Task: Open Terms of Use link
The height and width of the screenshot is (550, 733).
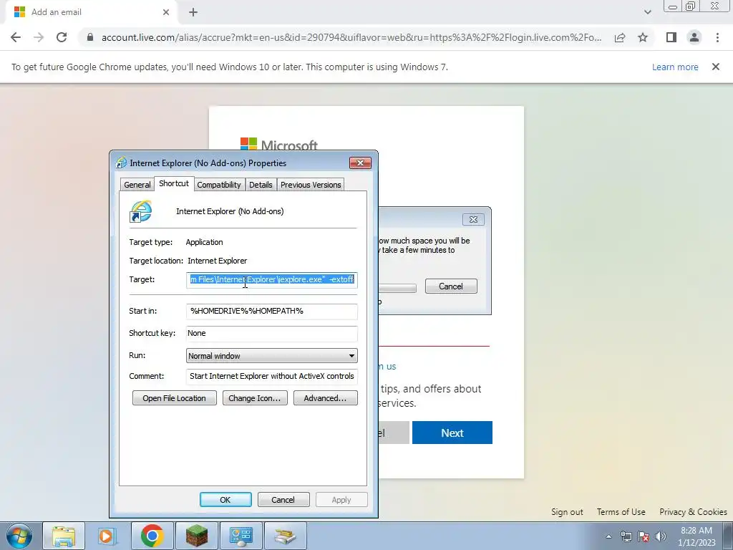Action: pyautogui.click(x=621, y=512)
